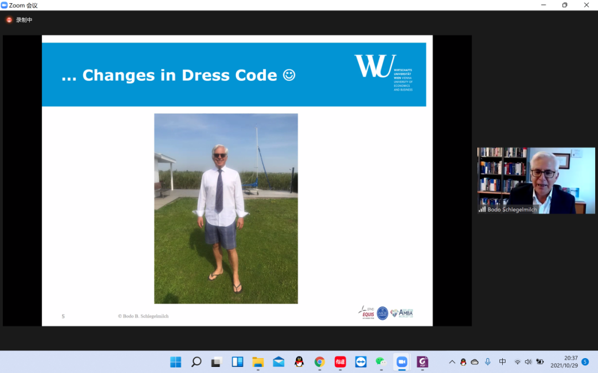The width and height of the screenshot is (598, 373).
Task: Click the red recording indicator icon
Action: [9, 20]
